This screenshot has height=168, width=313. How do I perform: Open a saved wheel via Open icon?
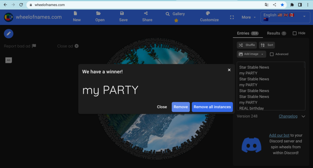point(98,14)
